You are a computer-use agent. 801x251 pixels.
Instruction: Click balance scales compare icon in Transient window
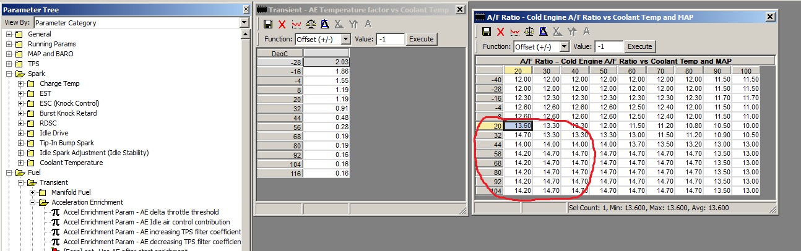[x=311, y=24]
